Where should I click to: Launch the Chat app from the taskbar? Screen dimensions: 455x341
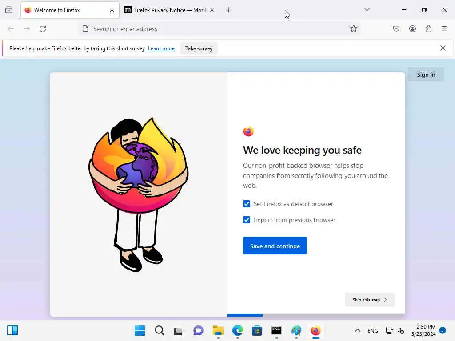198,330
